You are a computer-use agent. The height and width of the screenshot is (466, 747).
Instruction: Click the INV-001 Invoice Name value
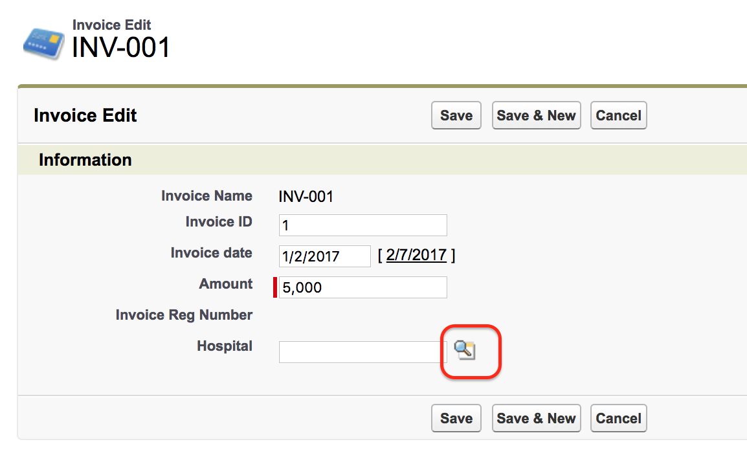(x=306, y=196)
